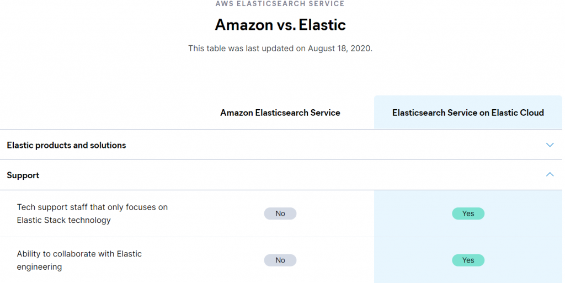Click 'Elastic Stack technology' in the first feature row
Image resolution: width=565 pixels, height=283 pixels.
coord(64,220)
